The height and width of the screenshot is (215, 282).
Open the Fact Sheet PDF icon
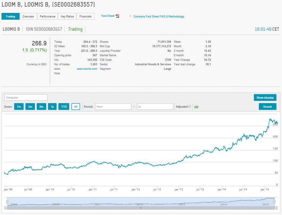[117, 16]
